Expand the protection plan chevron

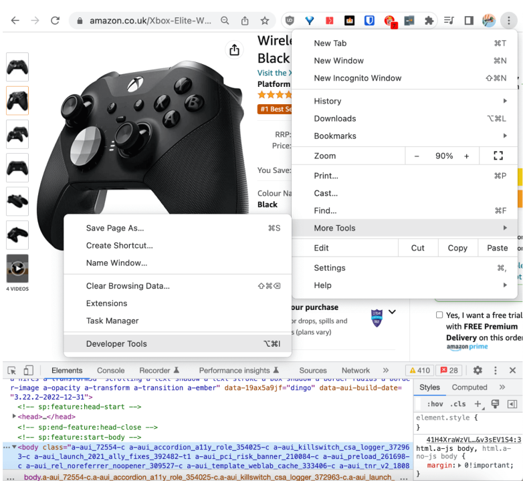pyautogui.click(x=392, y=312)
